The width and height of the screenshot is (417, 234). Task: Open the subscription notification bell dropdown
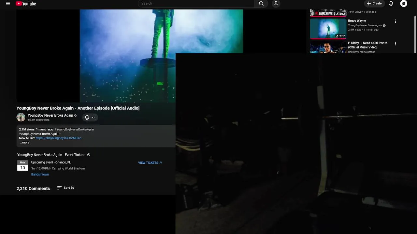tap(90, 117)
